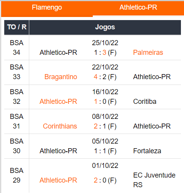
Task: Open Coritiba team link
Action: tap(145, 102)
